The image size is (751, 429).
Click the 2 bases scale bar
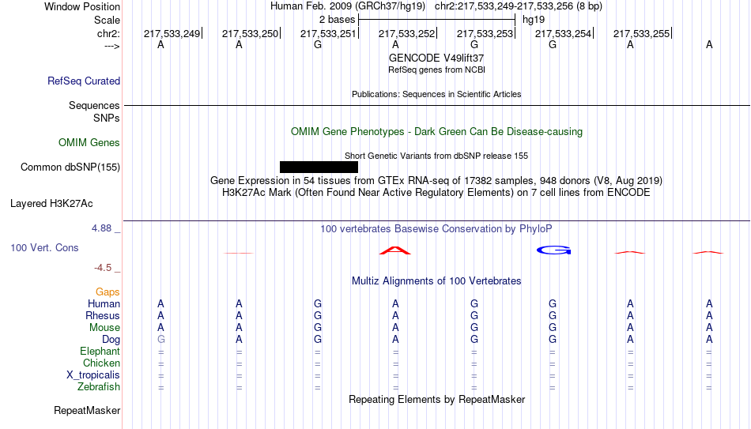(437, 20)
